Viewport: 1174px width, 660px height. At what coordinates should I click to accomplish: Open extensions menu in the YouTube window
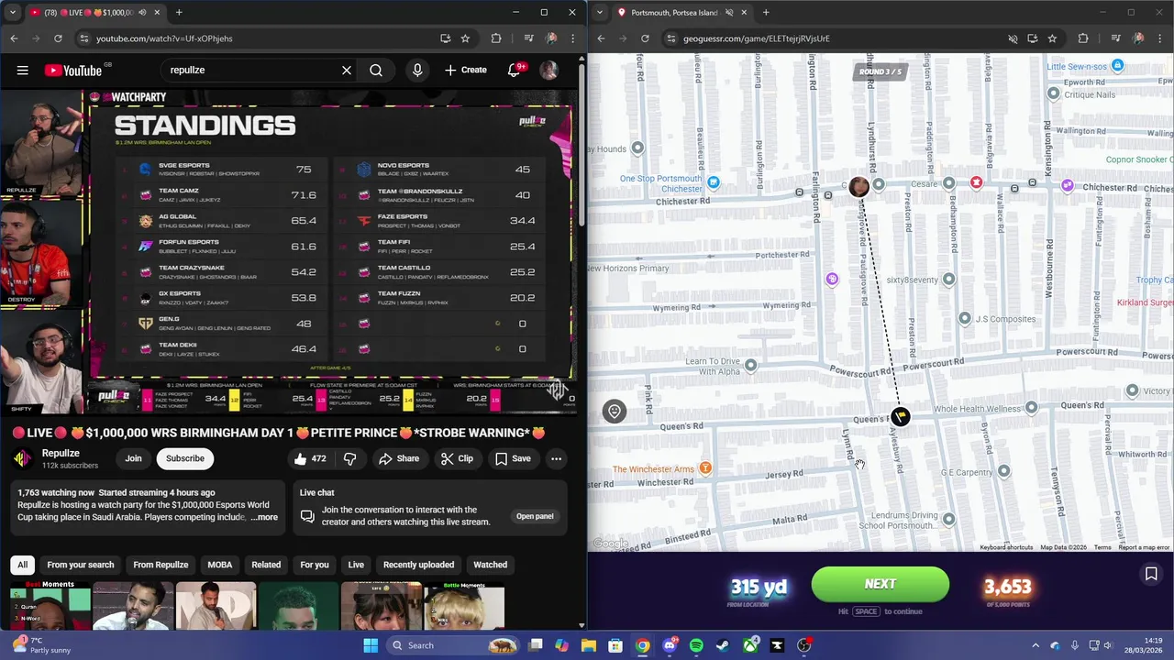click(x=496, y=38)
